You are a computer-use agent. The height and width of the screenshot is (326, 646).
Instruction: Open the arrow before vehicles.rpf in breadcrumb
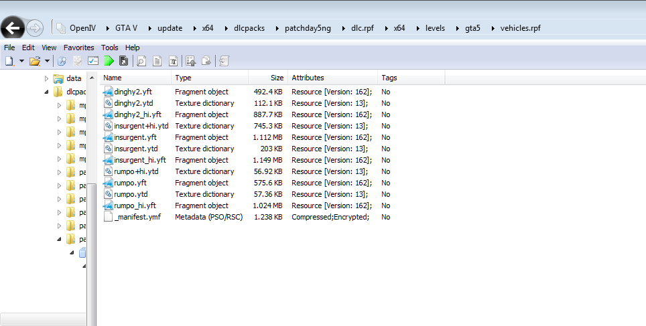pyautogui.click(x=493, y=28)
